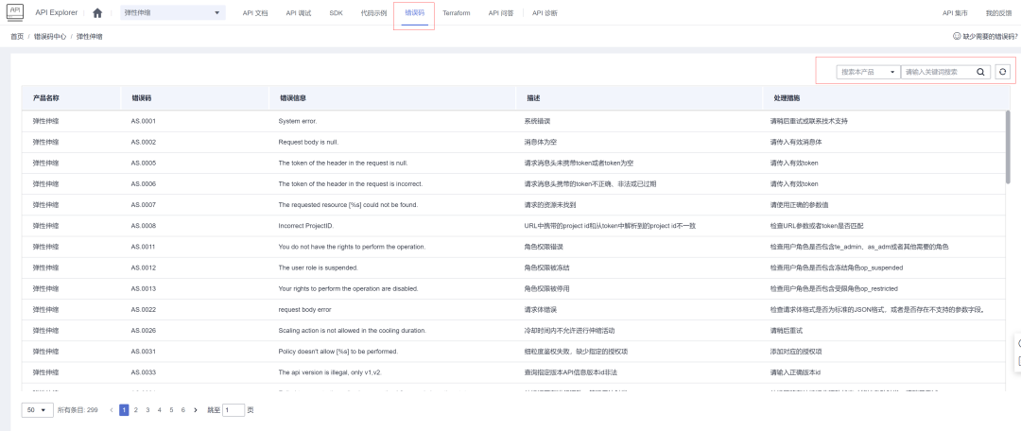
Task: Go to previous page arrow
Action: tap(112, 410)
